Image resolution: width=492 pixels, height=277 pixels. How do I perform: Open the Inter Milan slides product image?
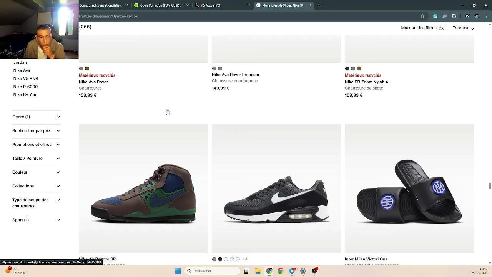point(409,189)
